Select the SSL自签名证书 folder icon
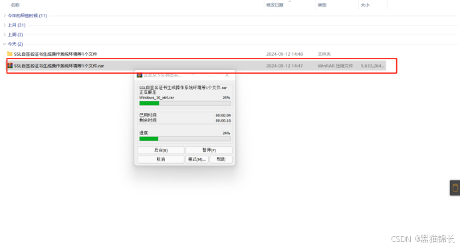Screen dimensions: 460x248 tap(10, 54)
